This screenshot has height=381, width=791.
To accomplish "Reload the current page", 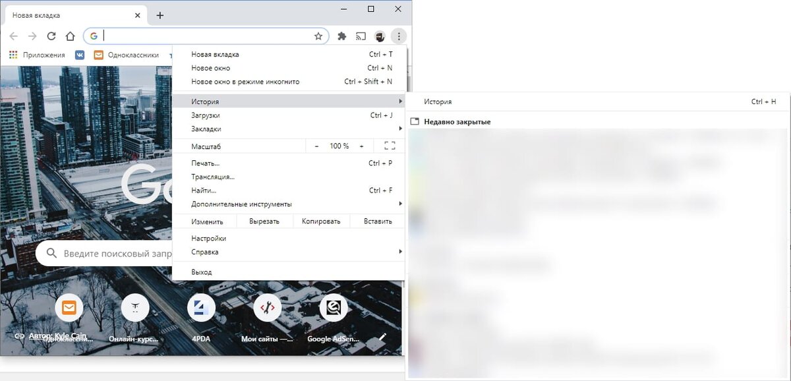I will click(x=51, y=36).
